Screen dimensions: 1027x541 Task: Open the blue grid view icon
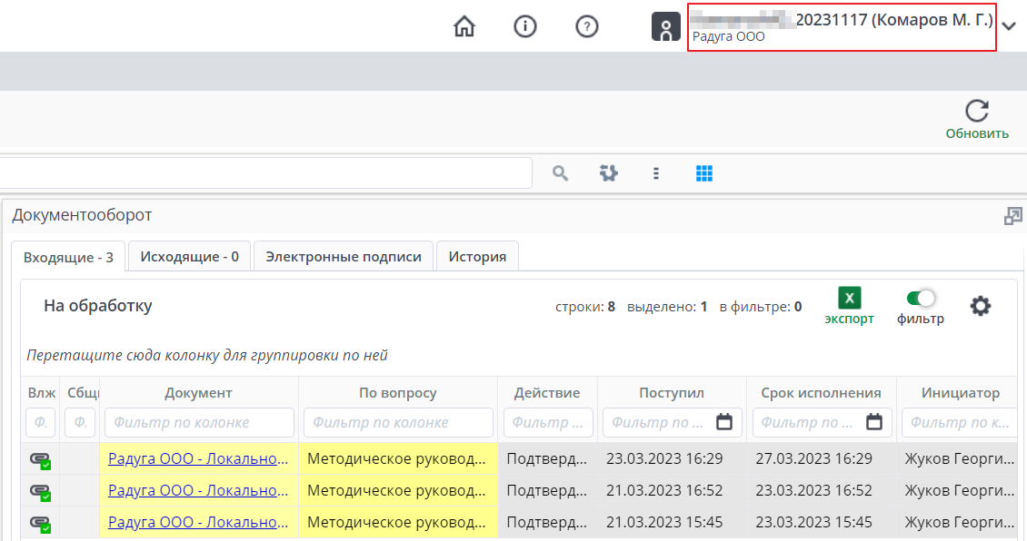tap(704, 172)
